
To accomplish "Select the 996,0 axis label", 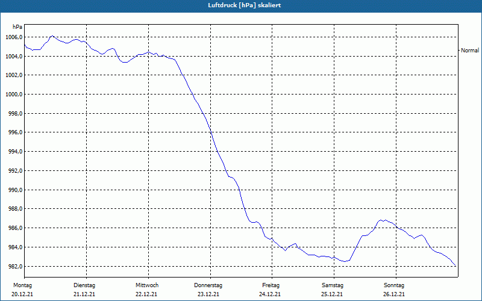I will point(16,132).
